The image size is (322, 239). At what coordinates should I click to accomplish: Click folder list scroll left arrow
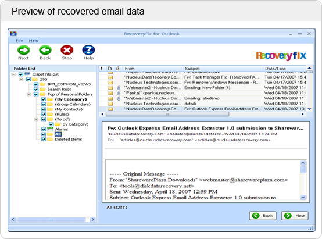click(13, 219)
